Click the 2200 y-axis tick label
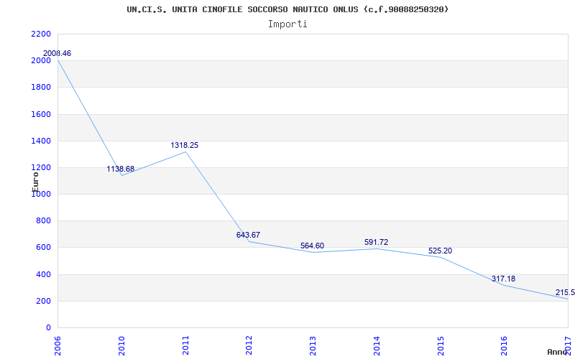 point(41,34)
